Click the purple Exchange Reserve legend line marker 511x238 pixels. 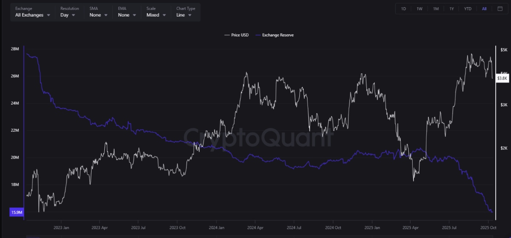point(258,35)
